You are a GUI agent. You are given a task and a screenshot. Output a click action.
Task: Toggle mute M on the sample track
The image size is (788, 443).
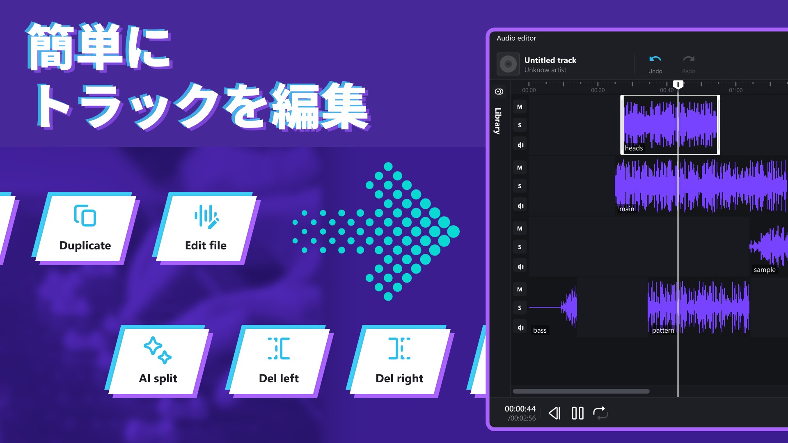pos(520,229)
